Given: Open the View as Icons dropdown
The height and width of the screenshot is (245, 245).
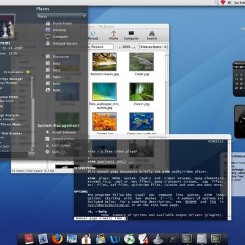Looking at the screenshot, I should (x=153, y=47).
